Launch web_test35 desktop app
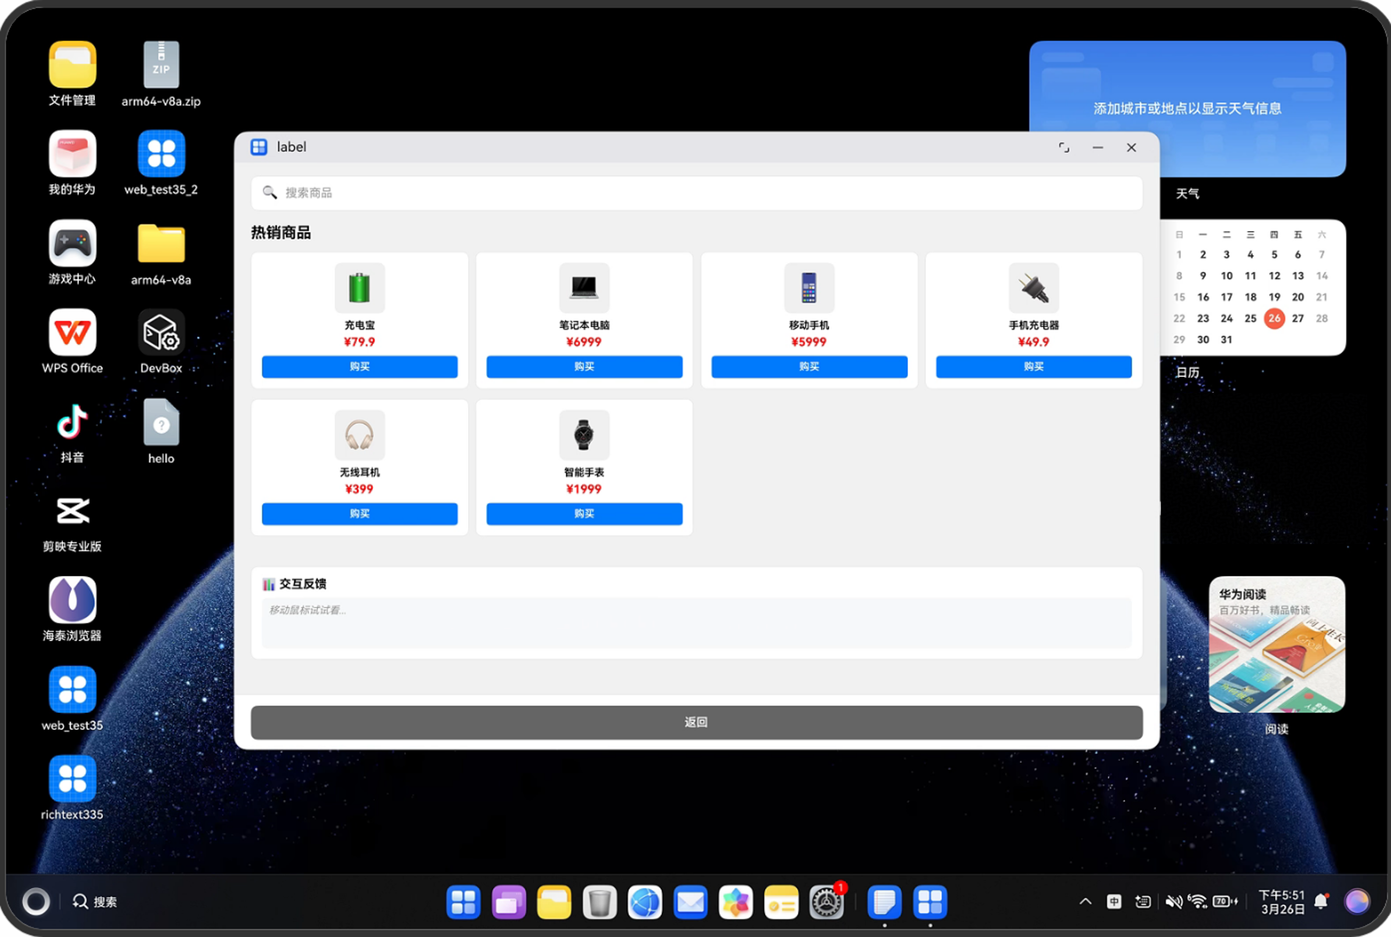This screenshot has width=1391, height=937. pyautogui.click(x=72, y=690)
